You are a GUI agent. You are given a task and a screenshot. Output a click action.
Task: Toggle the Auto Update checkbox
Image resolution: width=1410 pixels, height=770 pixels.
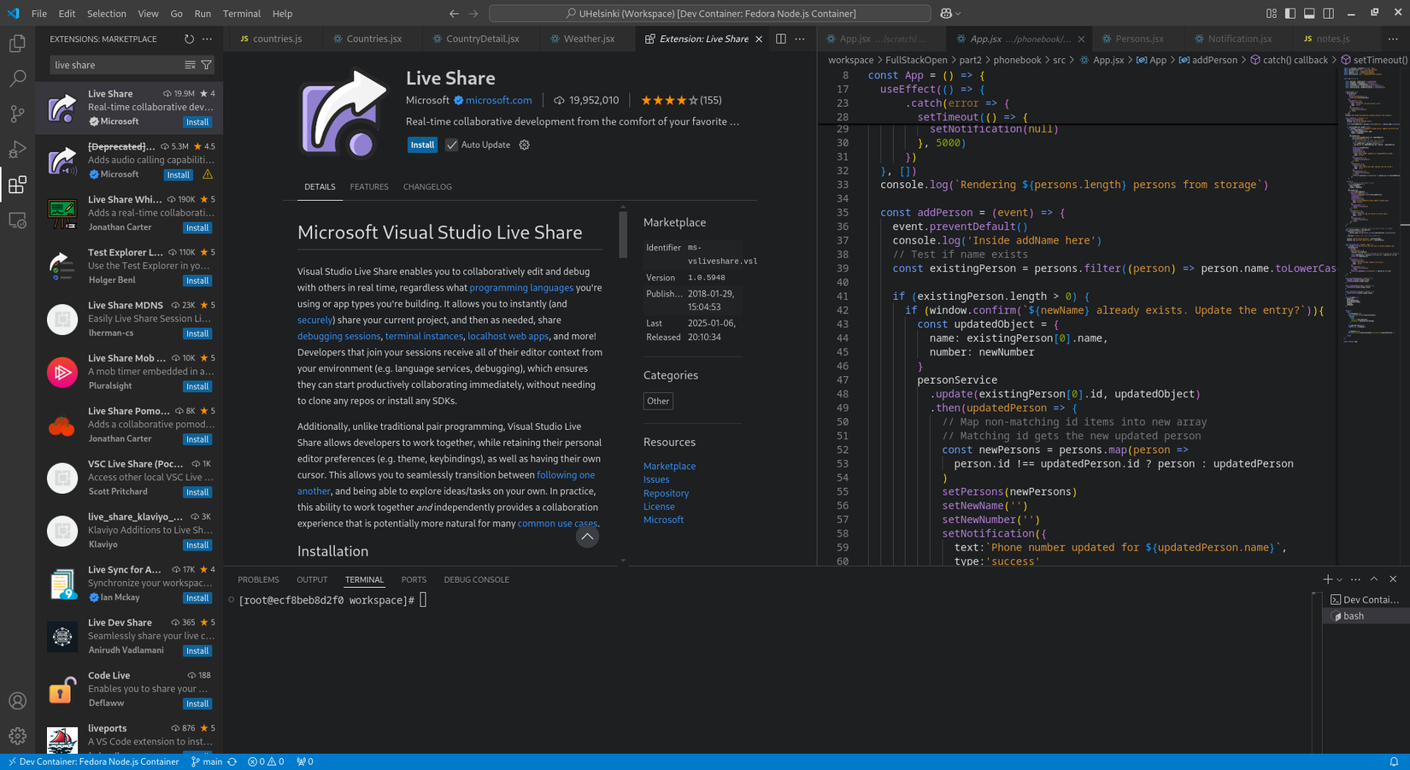pyautogui.click(x=451, y=144)
